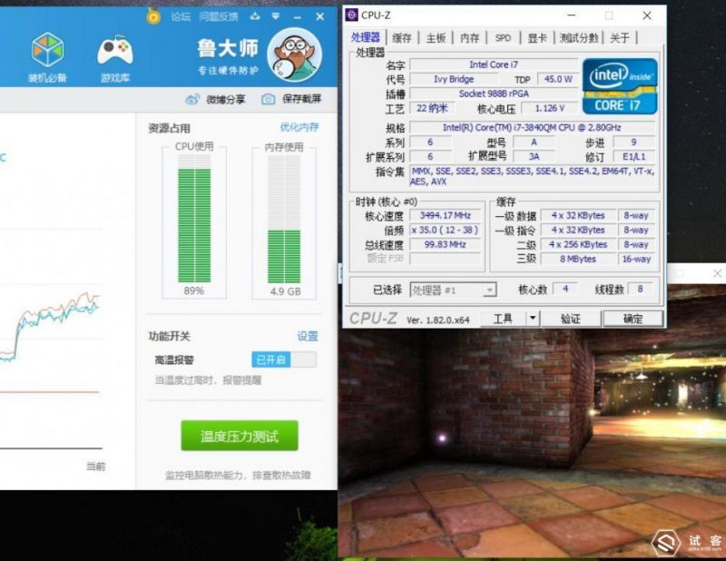The height and width of the screenshot is (561, 726).
Task: Click the CPU使用 usage bar
Action: coord(194,219)
